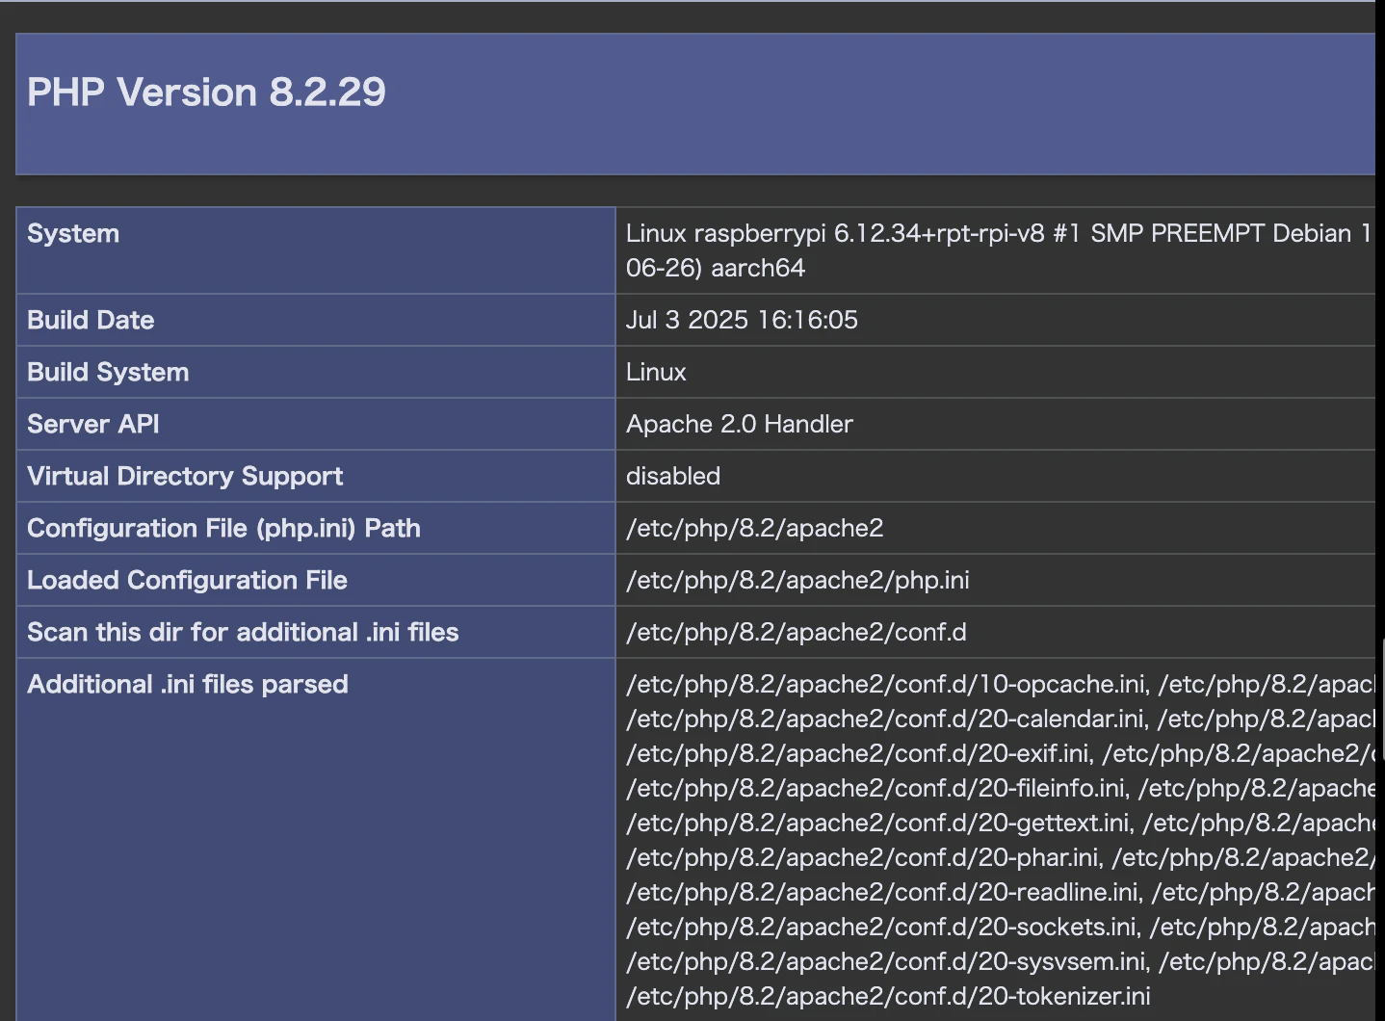Click the "Linux" value in Build System row
Image resolution: width=1385 pixels, height=1021 pixels.
[x=656, y=372]
